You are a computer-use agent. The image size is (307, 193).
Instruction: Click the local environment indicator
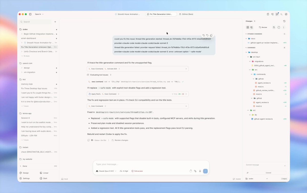(x=65, y=179)
